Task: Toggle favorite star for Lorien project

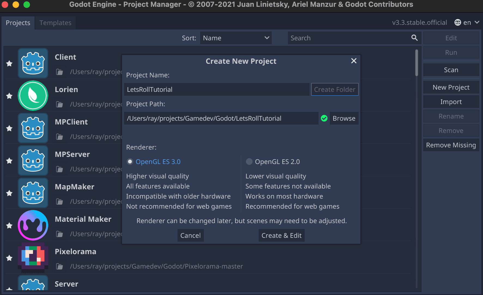Action: coord(9,96)
